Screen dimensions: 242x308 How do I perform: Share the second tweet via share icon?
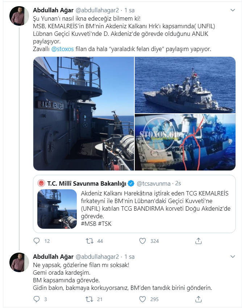[x=199, y=299]
